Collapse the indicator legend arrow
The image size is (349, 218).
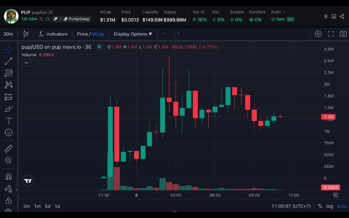pos(26,63)
